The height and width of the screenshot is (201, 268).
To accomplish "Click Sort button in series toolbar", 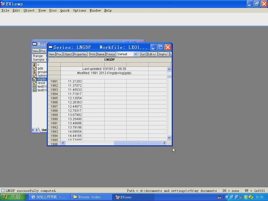I will [x=143, y=54].
